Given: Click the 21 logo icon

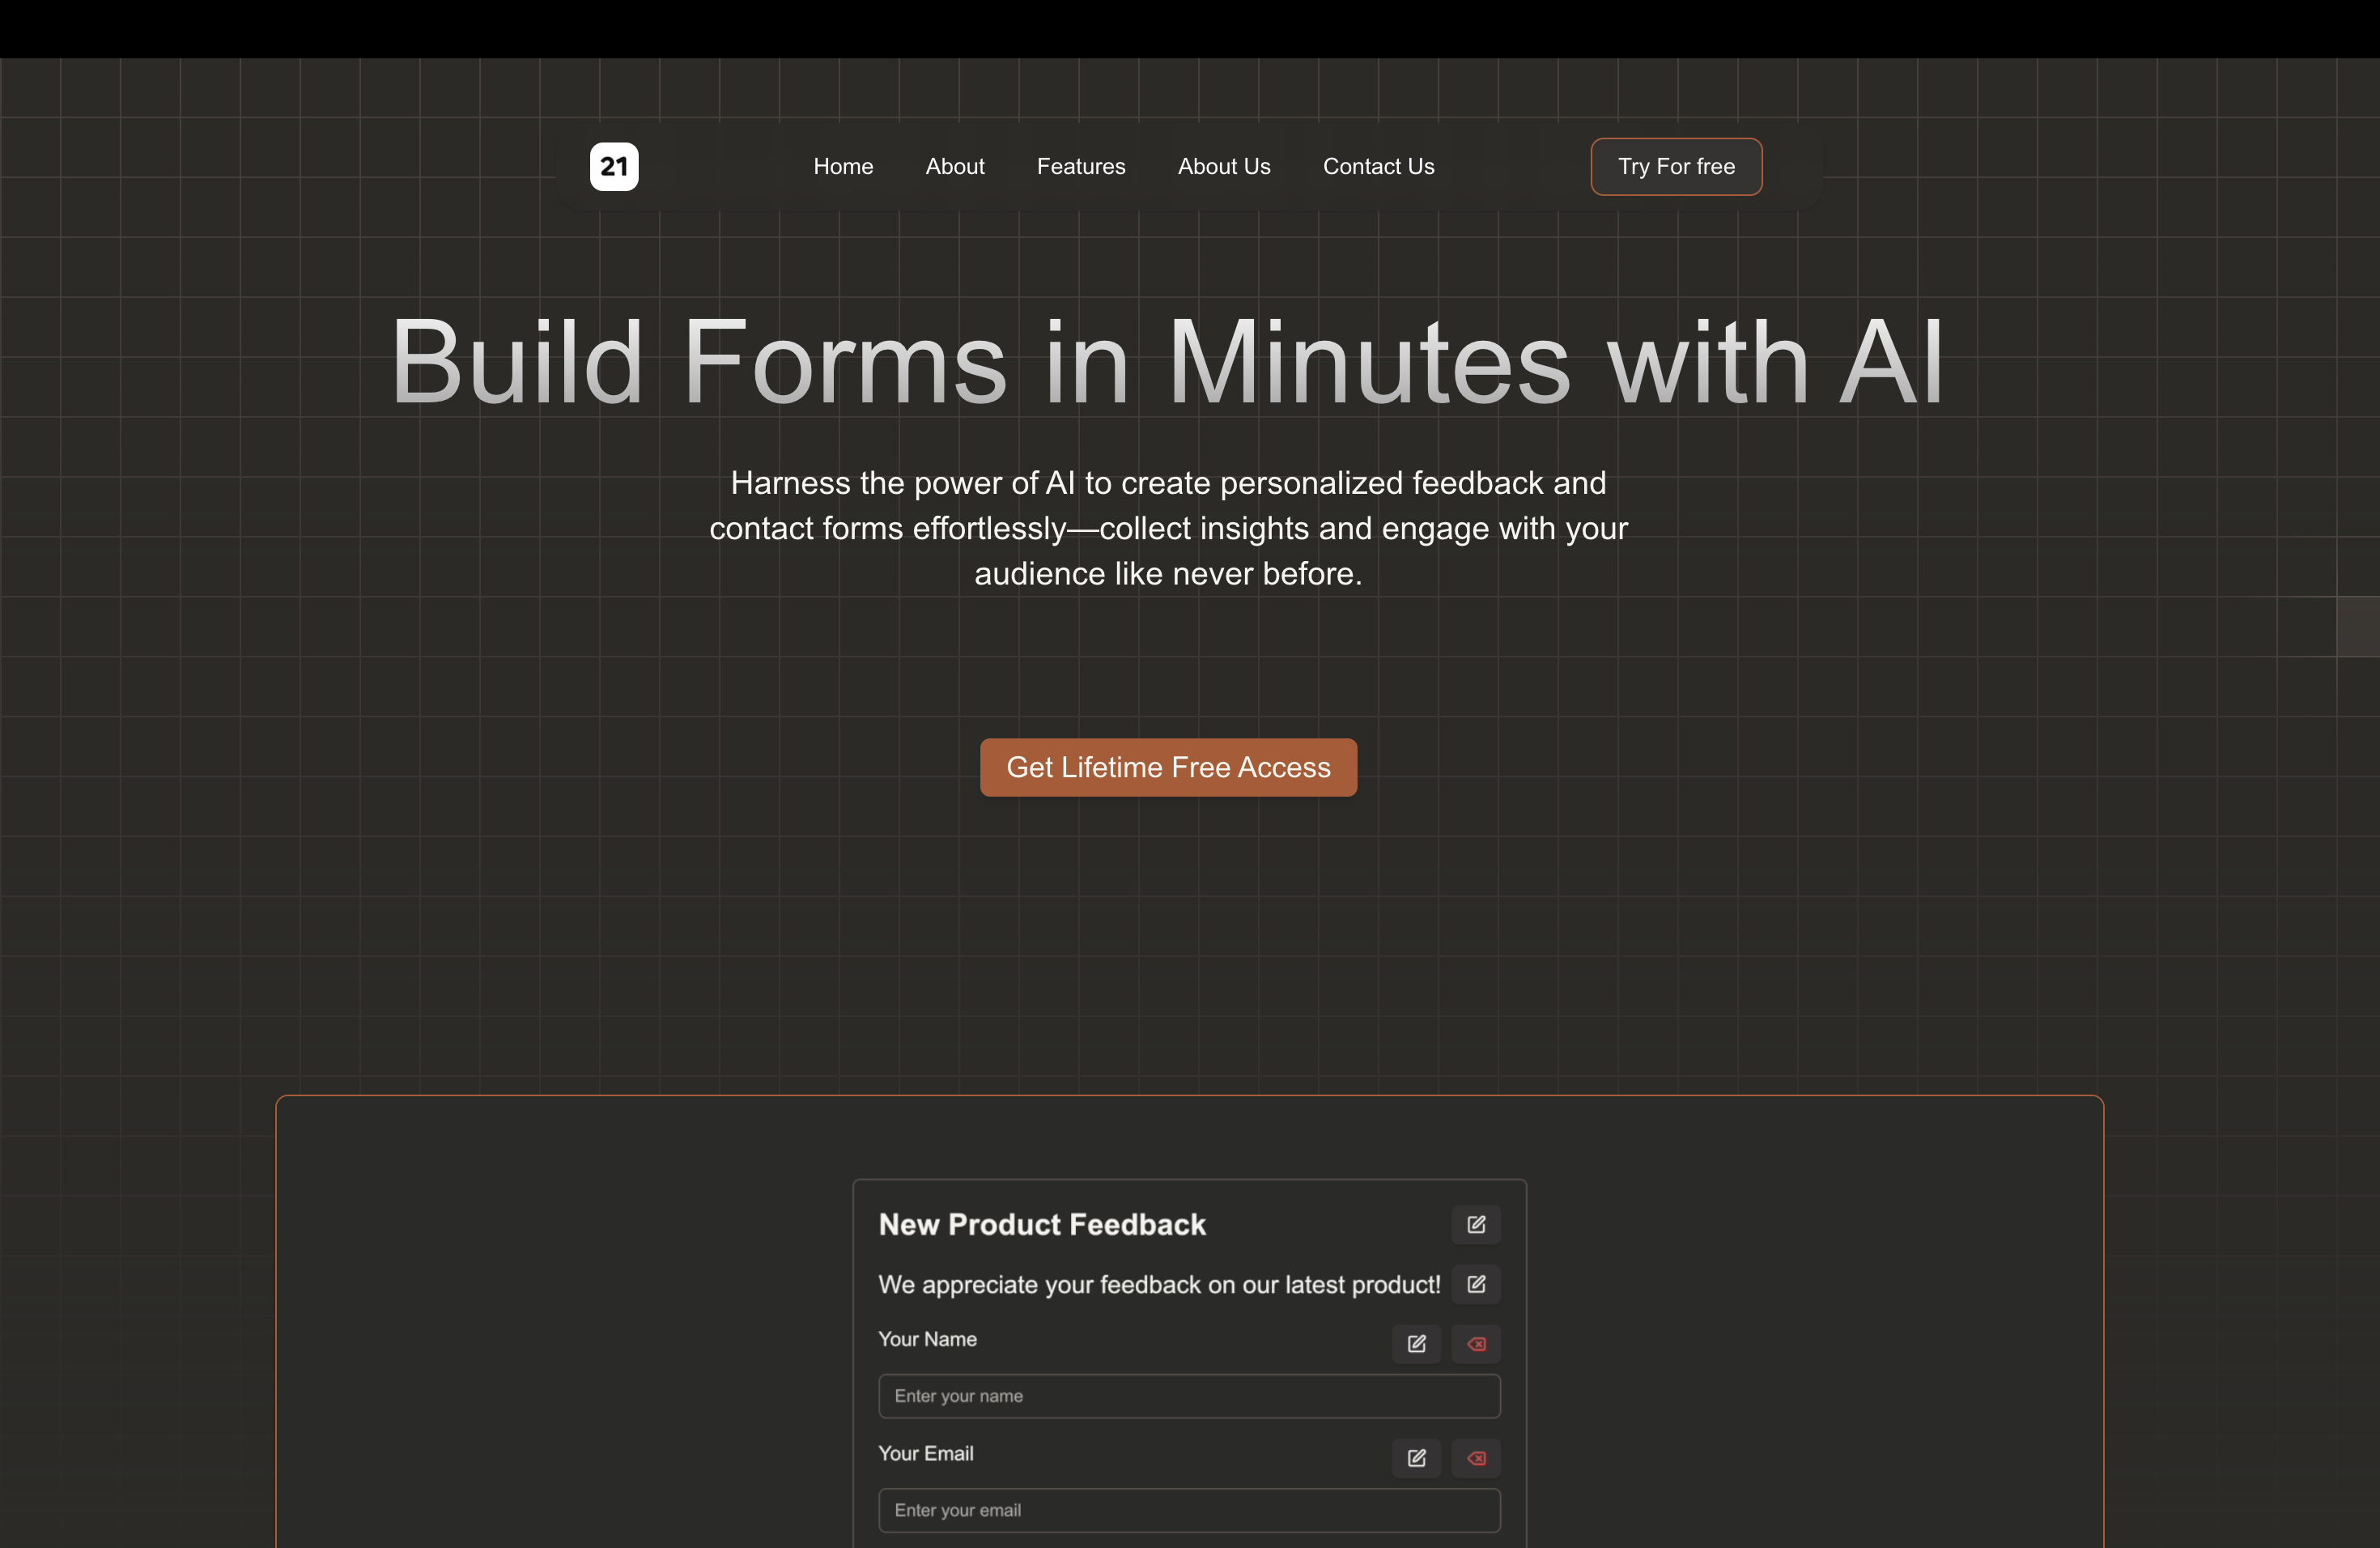Looking at the screenshot, I should tap(613, 166).
